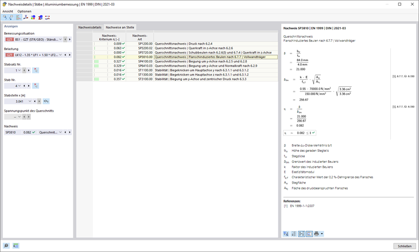Step to the previous Stabstelle x

coord(35,101)
